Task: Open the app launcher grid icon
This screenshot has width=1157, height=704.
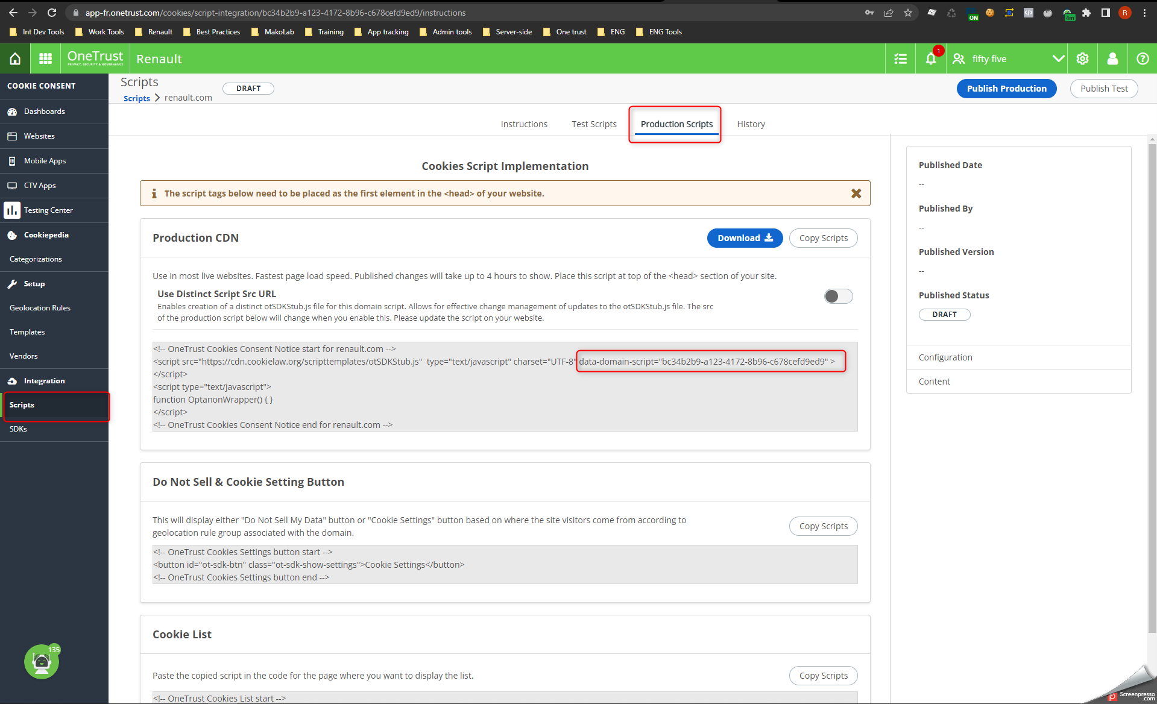Action: (45, 58)
